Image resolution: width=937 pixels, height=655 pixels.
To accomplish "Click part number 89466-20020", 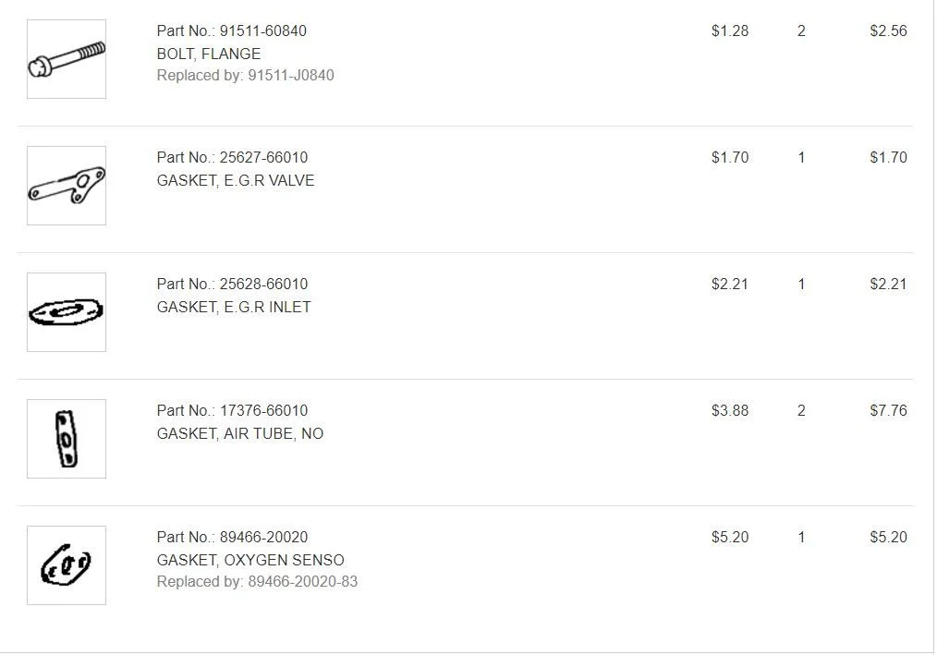I will [x=263, y=538].
